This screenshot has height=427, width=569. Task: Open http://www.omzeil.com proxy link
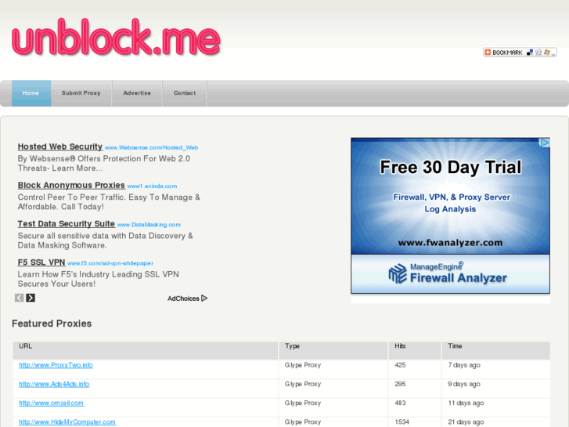click(x=51, y=403)
